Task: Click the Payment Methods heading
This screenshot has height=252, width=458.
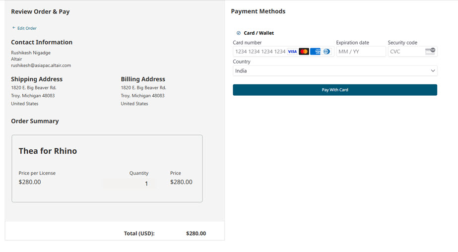Action: [258, 11]
